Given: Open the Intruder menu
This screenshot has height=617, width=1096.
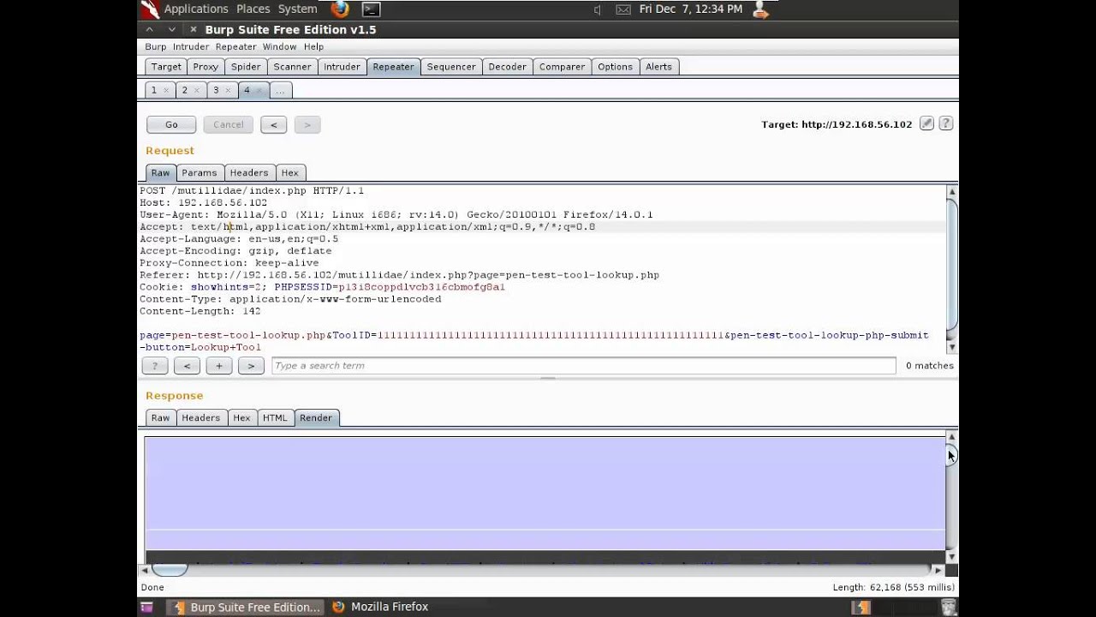Looking at the screenshot, I should 191,47.
